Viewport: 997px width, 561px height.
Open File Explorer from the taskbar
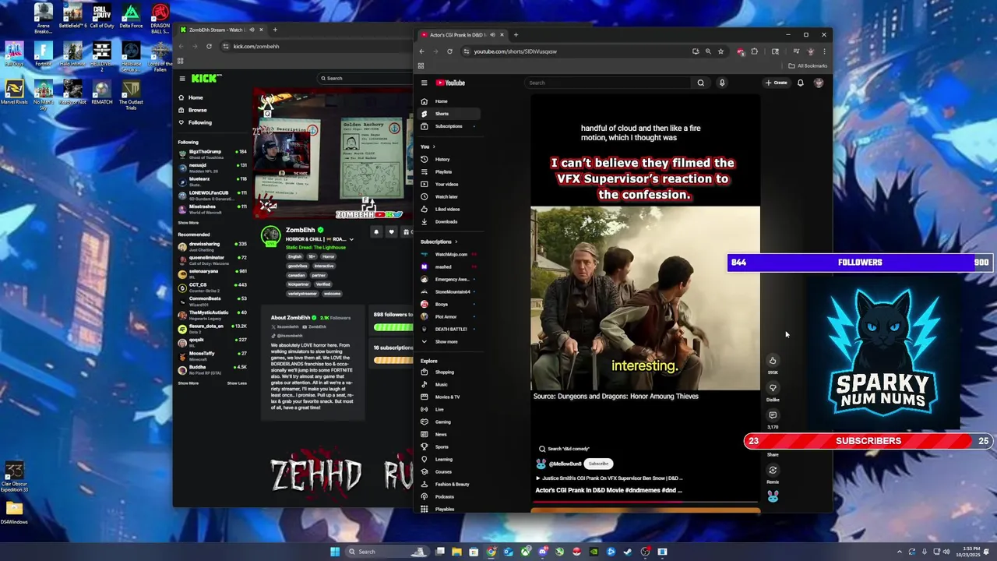pos(456,552)
